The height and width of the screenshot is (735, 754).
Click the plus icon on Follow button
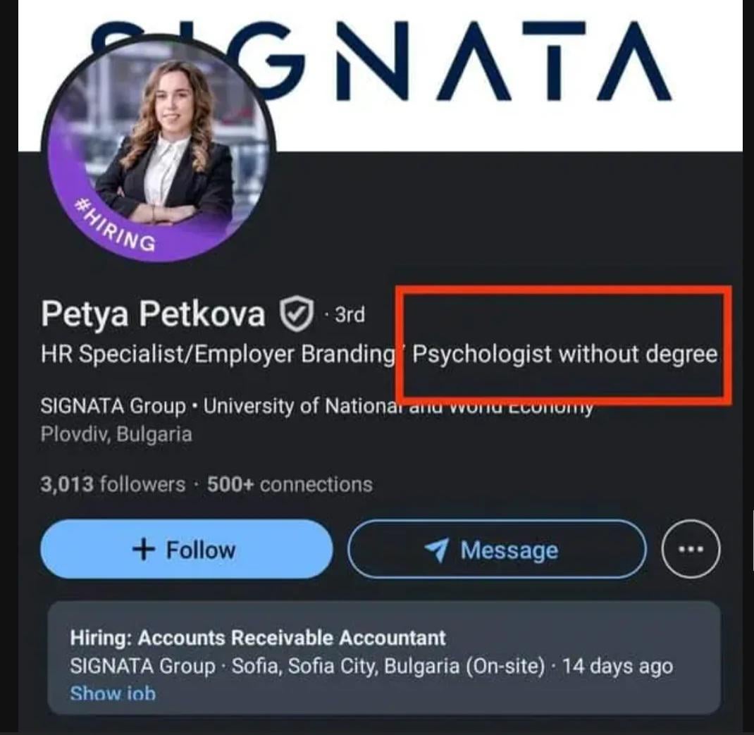pos(143,550)
